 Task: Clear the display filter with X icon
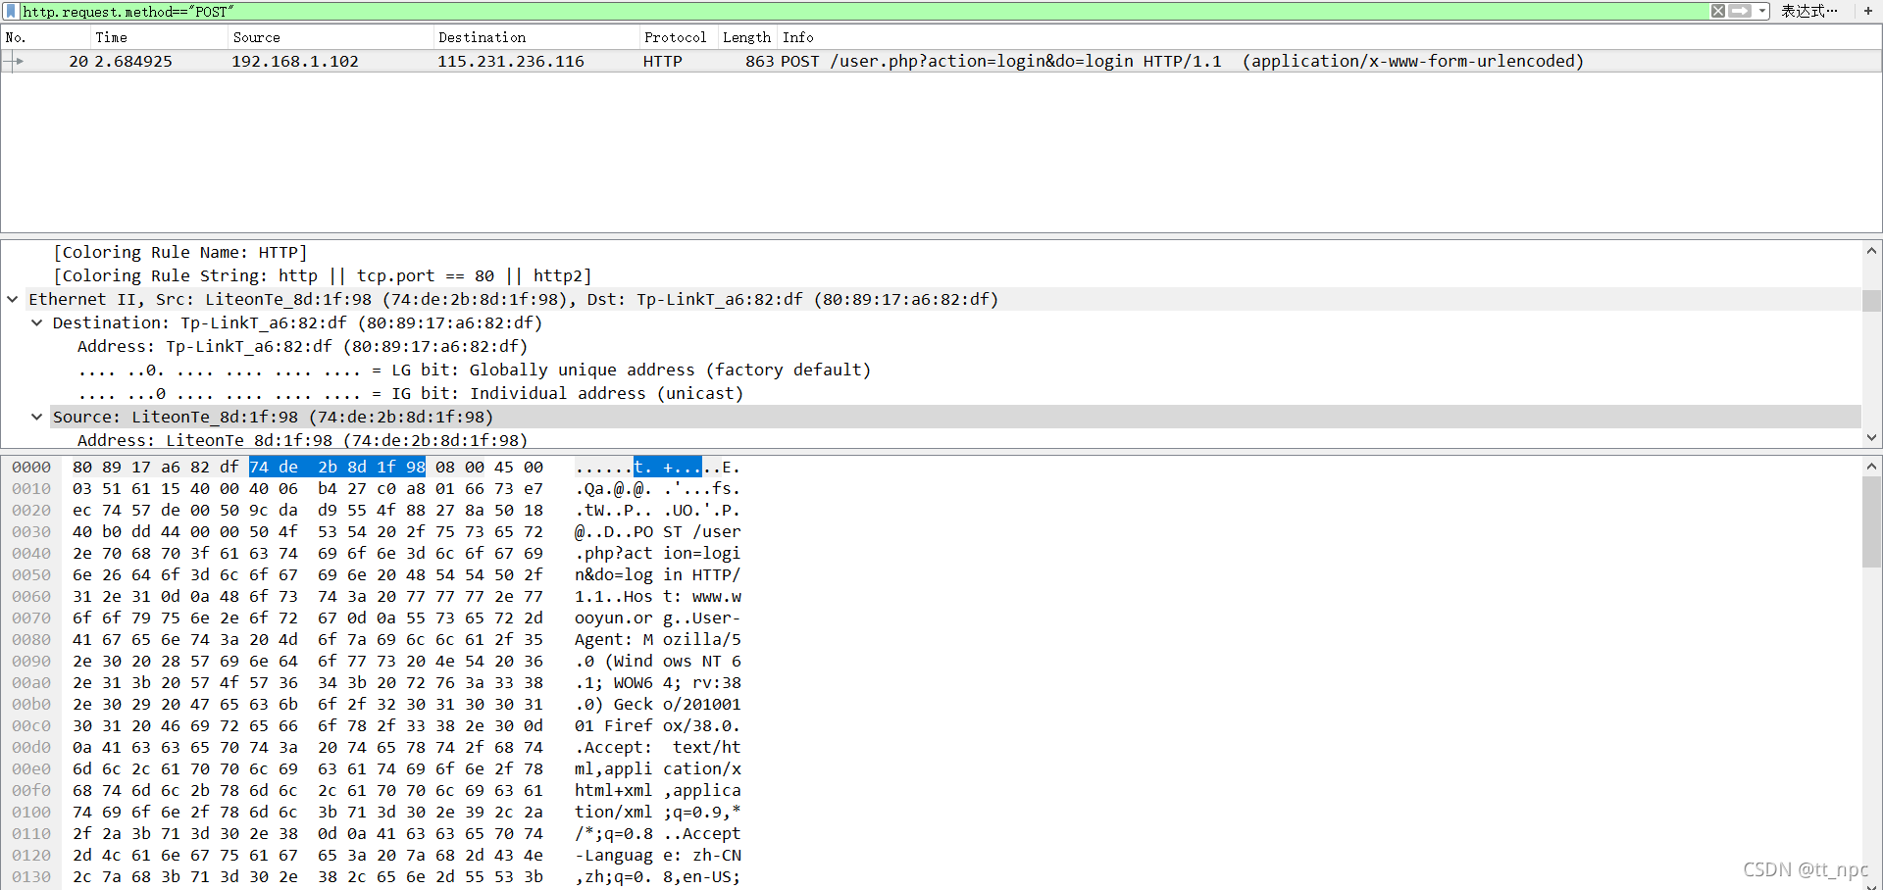[x=1718, y=11]
